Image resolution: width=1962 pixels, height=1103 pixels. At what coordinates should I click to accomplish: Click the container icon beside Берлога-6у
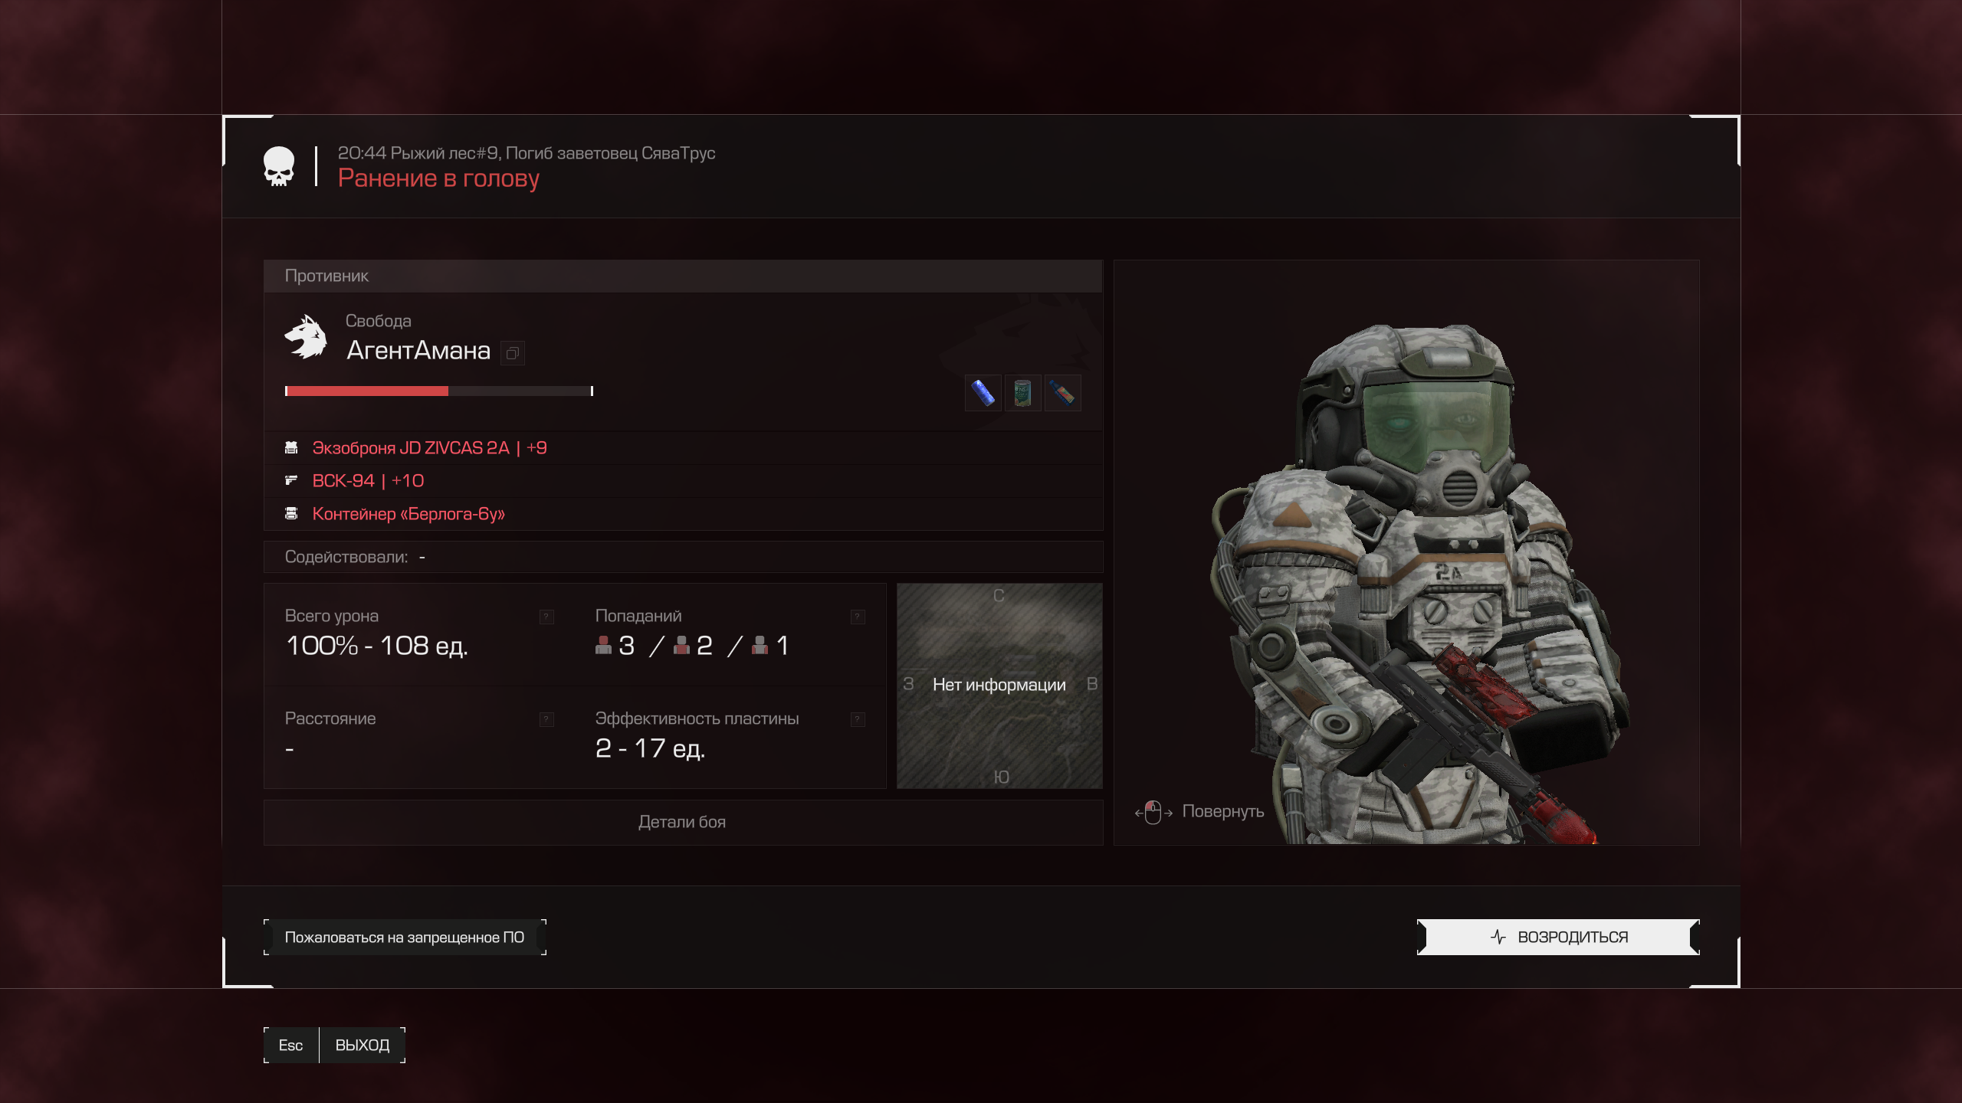point(291,513)
